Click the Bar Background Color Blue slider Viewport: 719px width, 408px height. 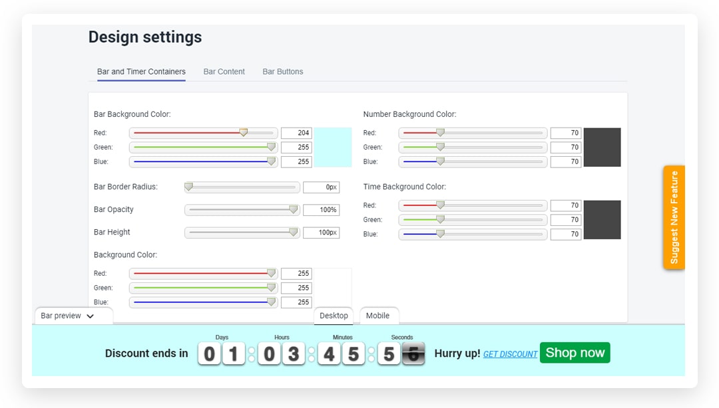pyautogui.click(x=204, y=161)
